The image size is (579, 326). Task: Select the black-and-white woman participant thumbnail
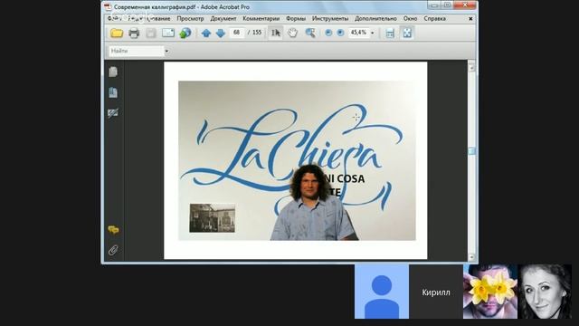coord(545,292)
